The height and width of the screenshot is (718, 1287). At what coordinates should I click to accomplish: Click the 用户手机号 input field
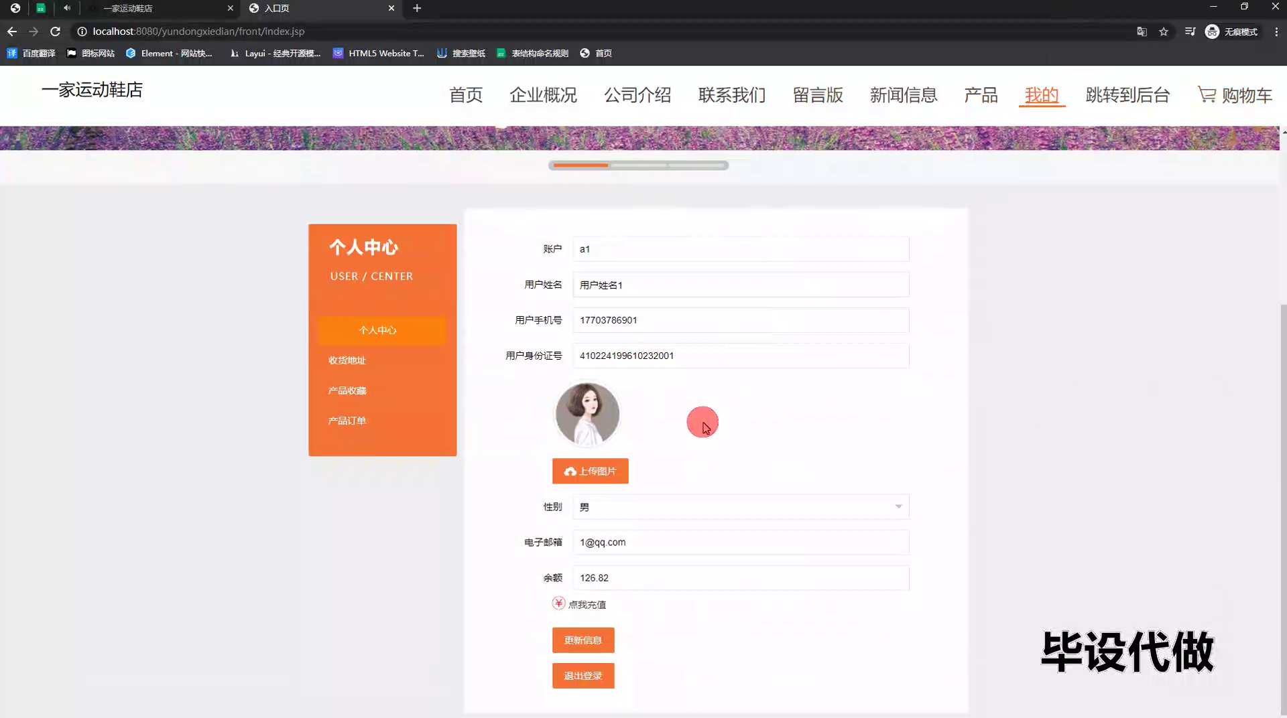pos(741,320)
